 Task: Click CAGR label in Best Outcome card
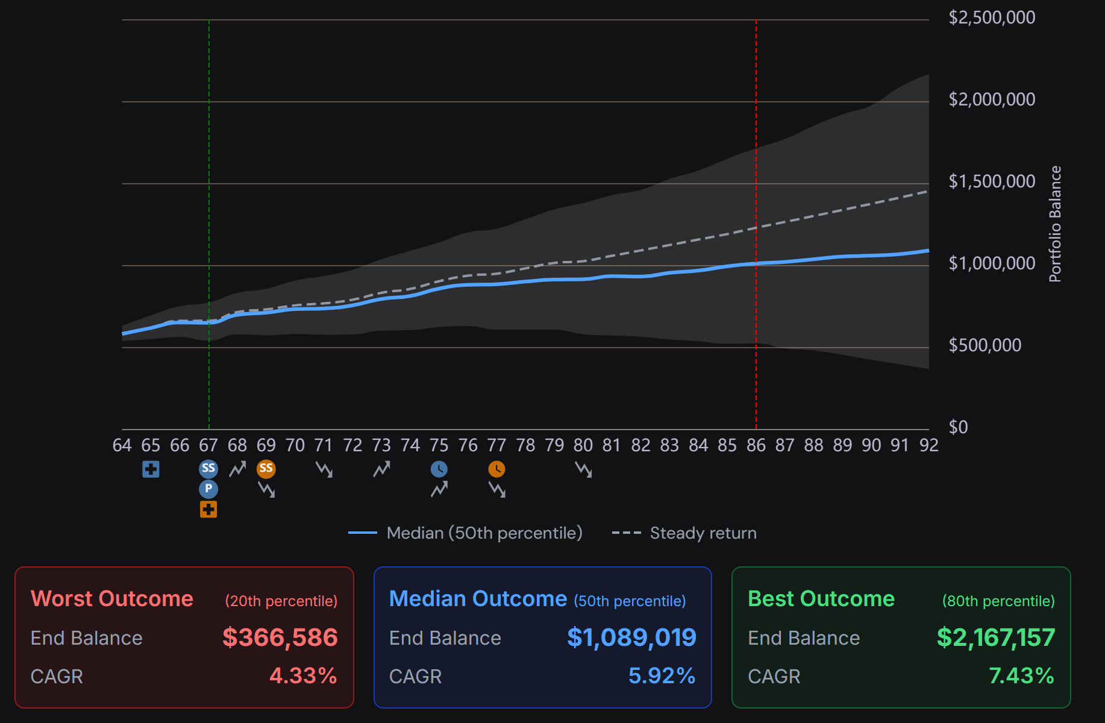click(x=774, y=677)
